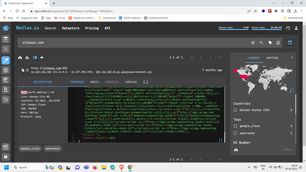Click the http protocol link
The height and width of the screenshot is (172, 306).
click(x=38, y=117)
